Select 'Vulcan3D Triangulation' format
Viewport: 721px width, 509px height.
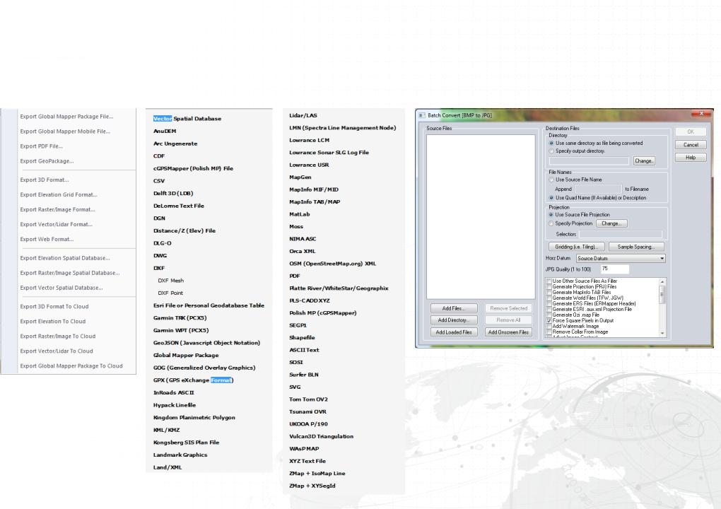322,437
